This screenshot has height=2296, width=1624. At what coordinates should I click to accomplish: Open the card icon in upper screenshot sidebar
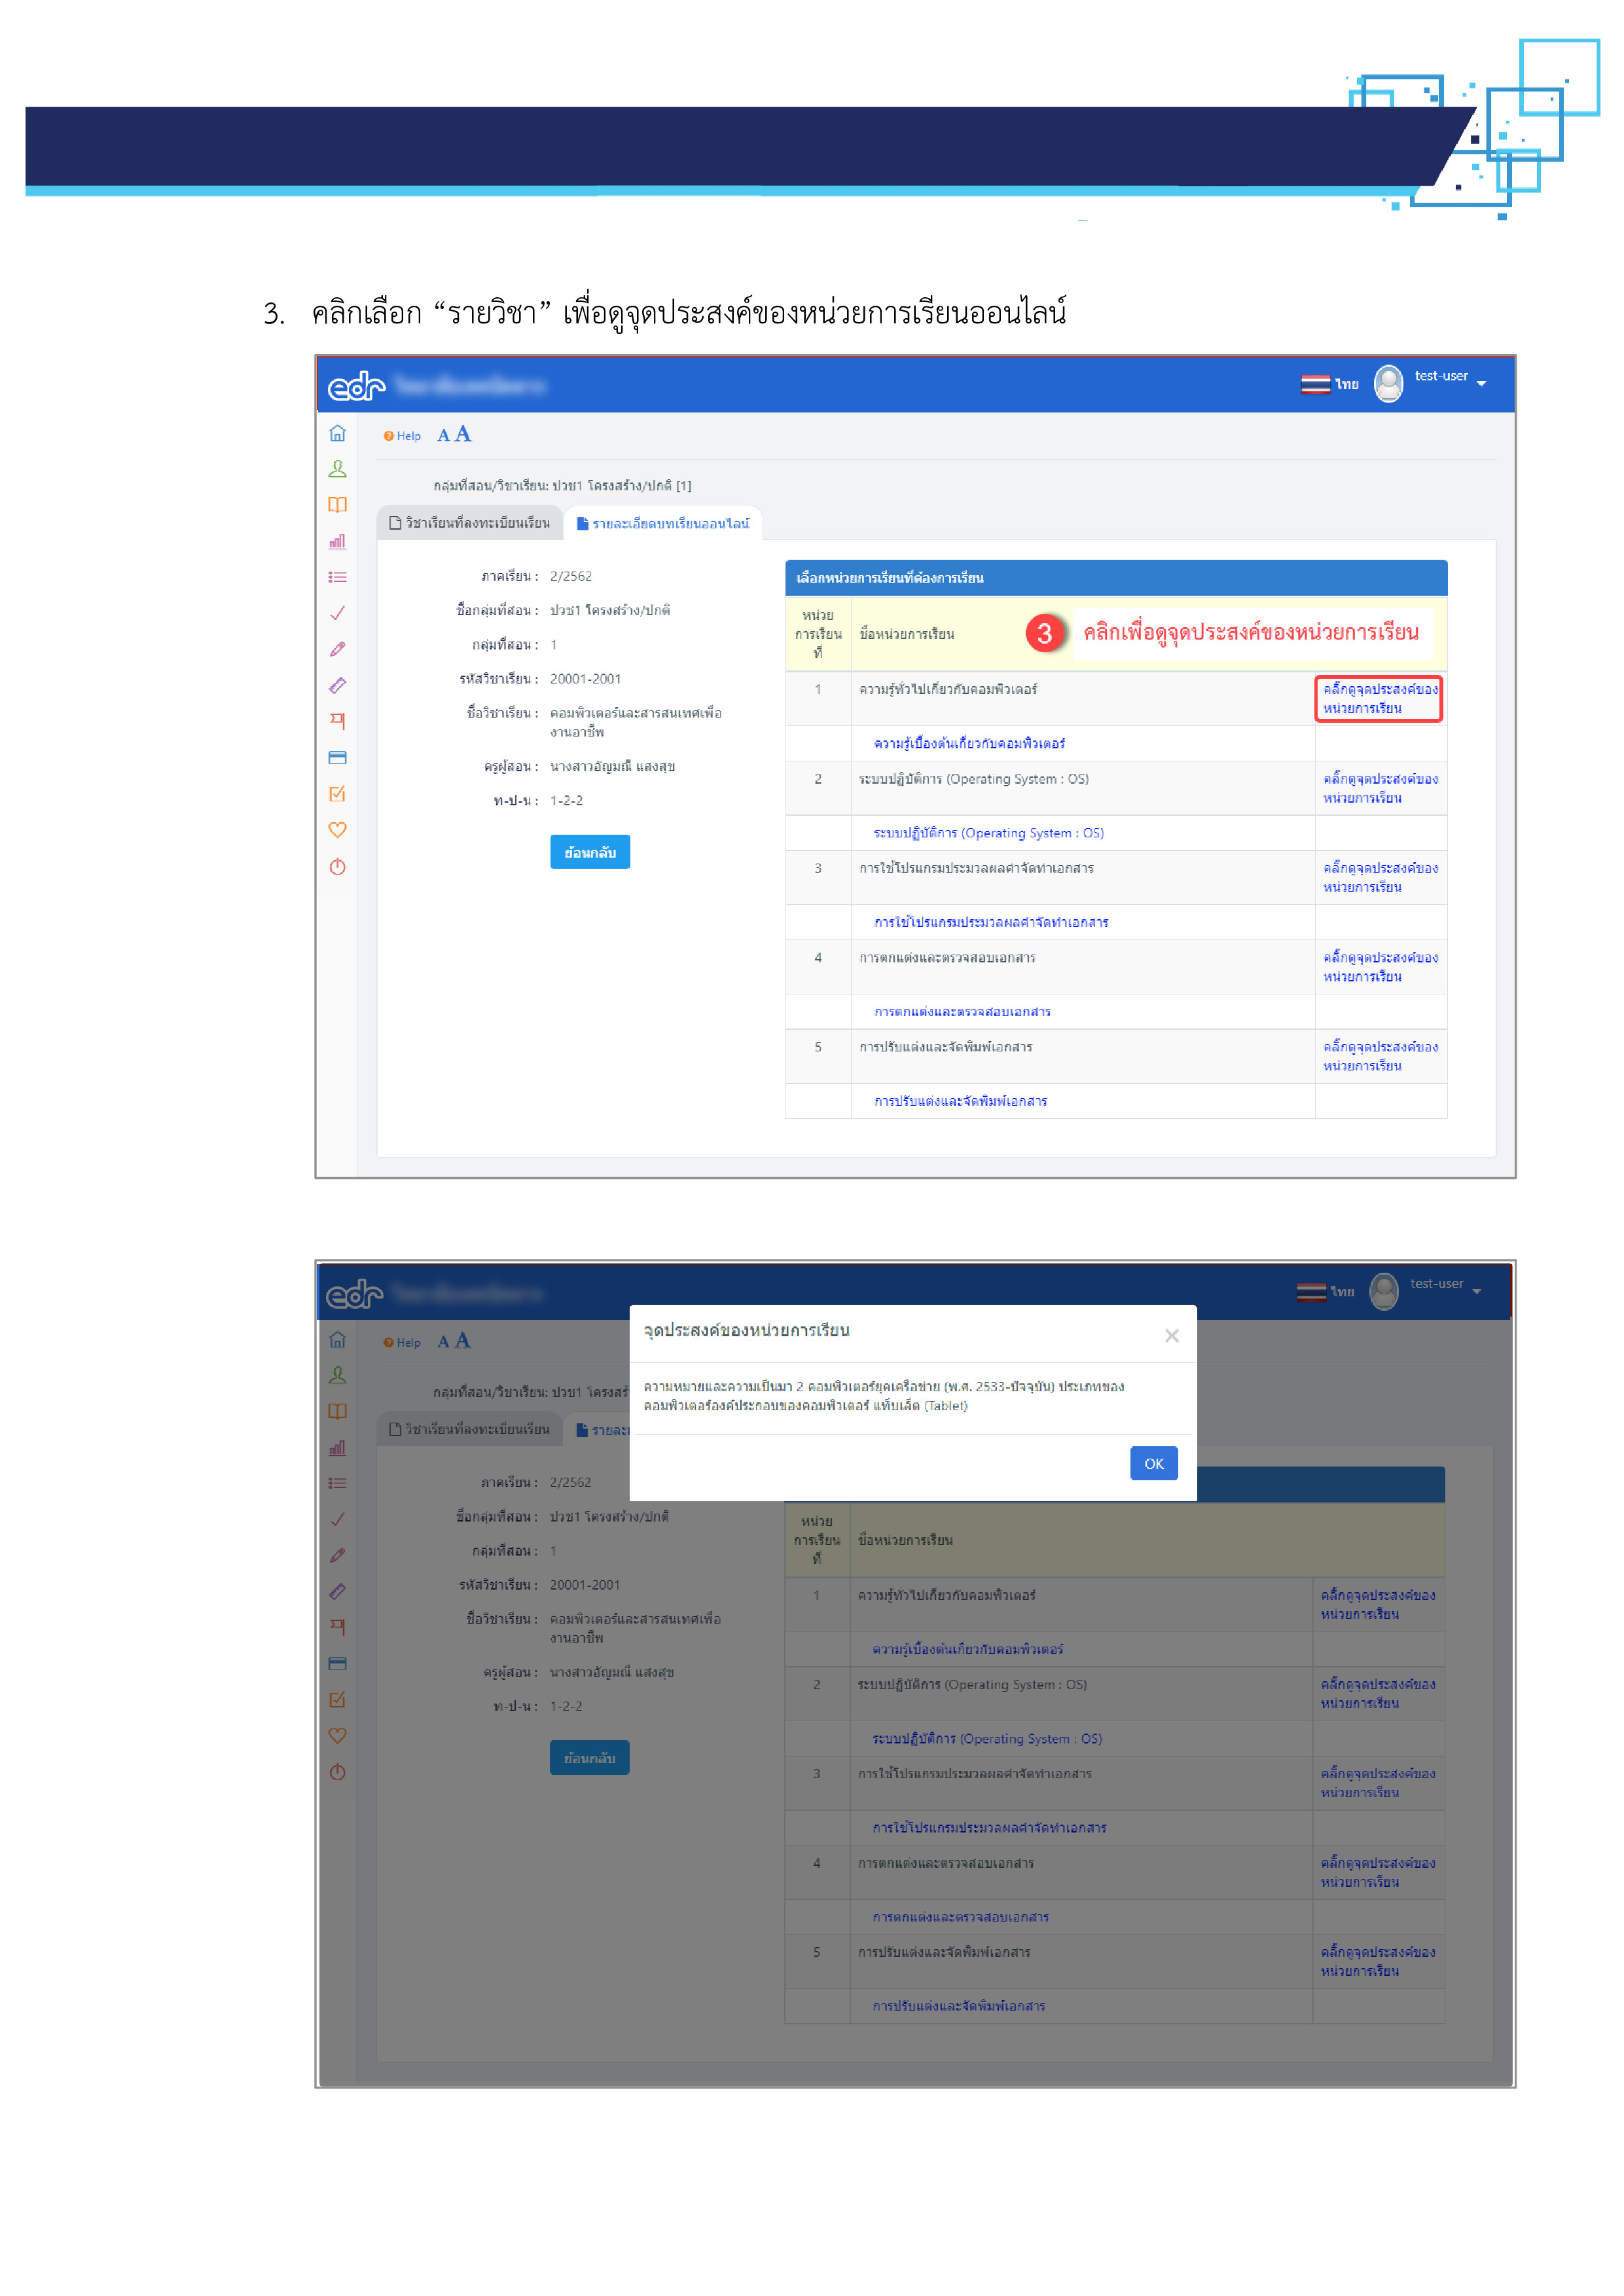click(337, 757)
